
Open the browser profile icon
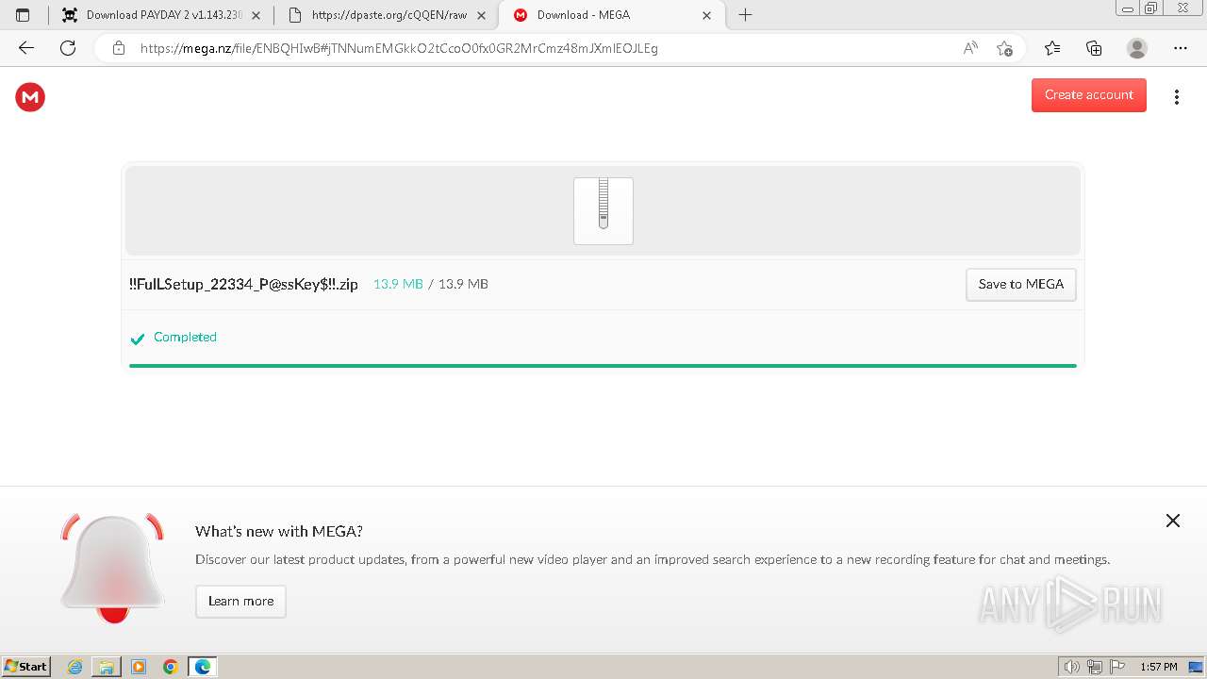[x=1137, y=48]
